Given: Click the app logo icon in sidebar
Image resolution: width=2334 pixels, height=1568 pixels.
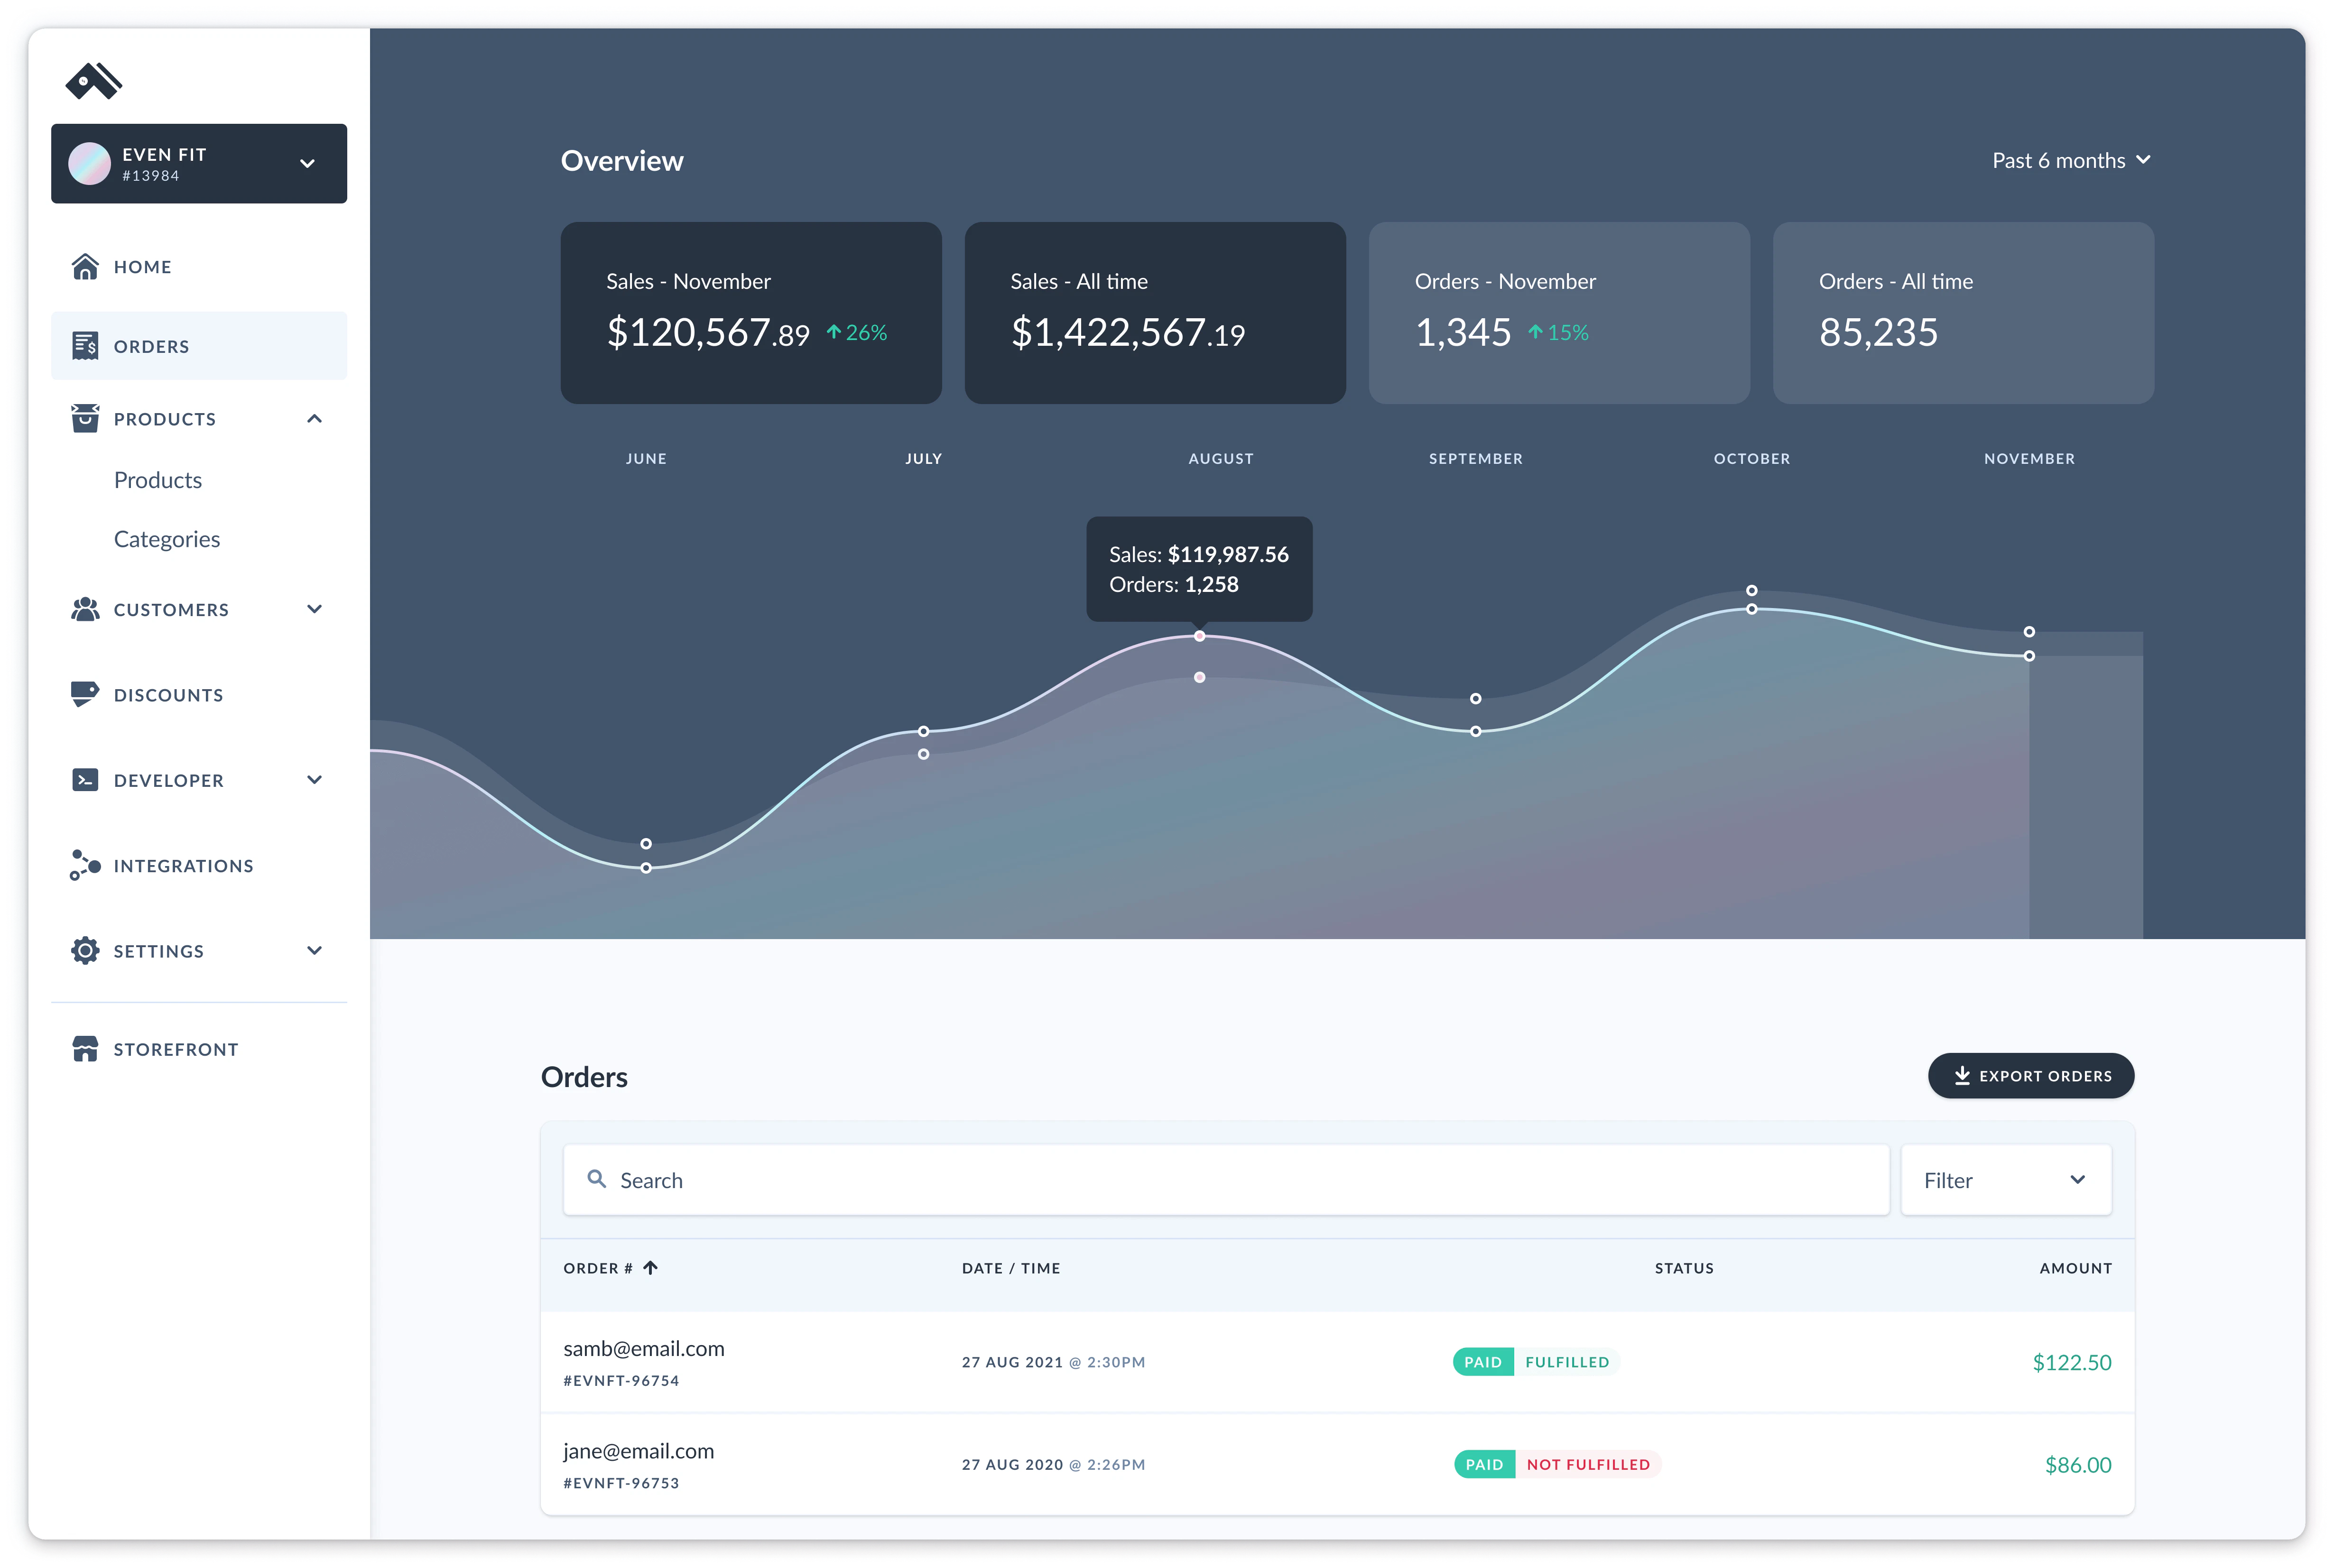Looking at the screenshot, I should point(94,81).
